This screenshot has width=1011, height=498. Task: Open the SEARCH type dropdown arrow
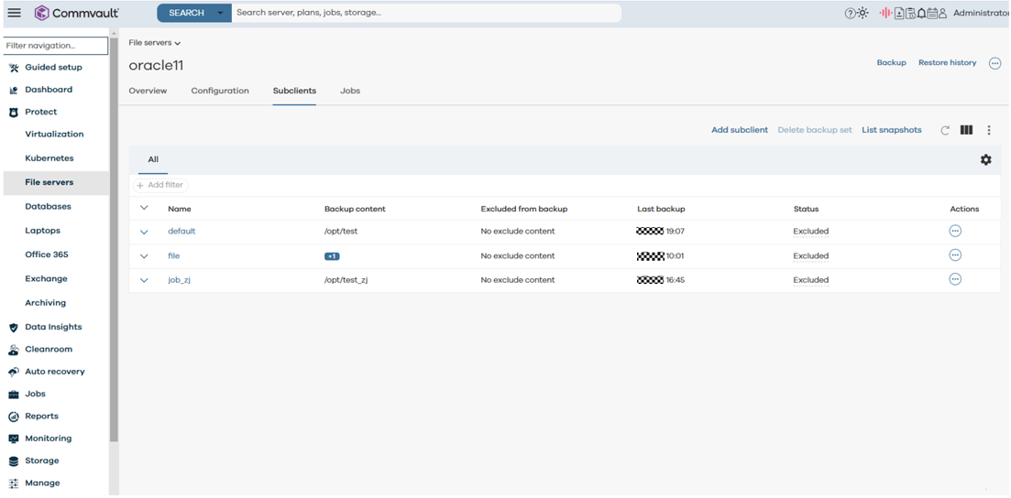[x=220, y=13]
